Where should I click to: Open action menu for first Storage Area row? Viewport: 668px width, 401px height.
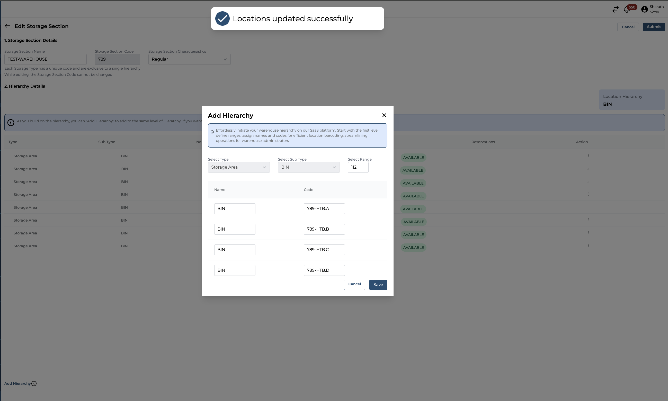coord(588,156)
